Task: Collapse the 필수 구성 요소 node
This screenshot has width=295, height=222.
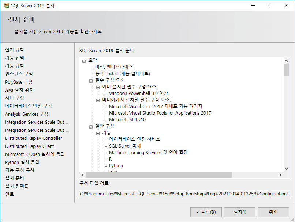Action: tap(91, 81)
